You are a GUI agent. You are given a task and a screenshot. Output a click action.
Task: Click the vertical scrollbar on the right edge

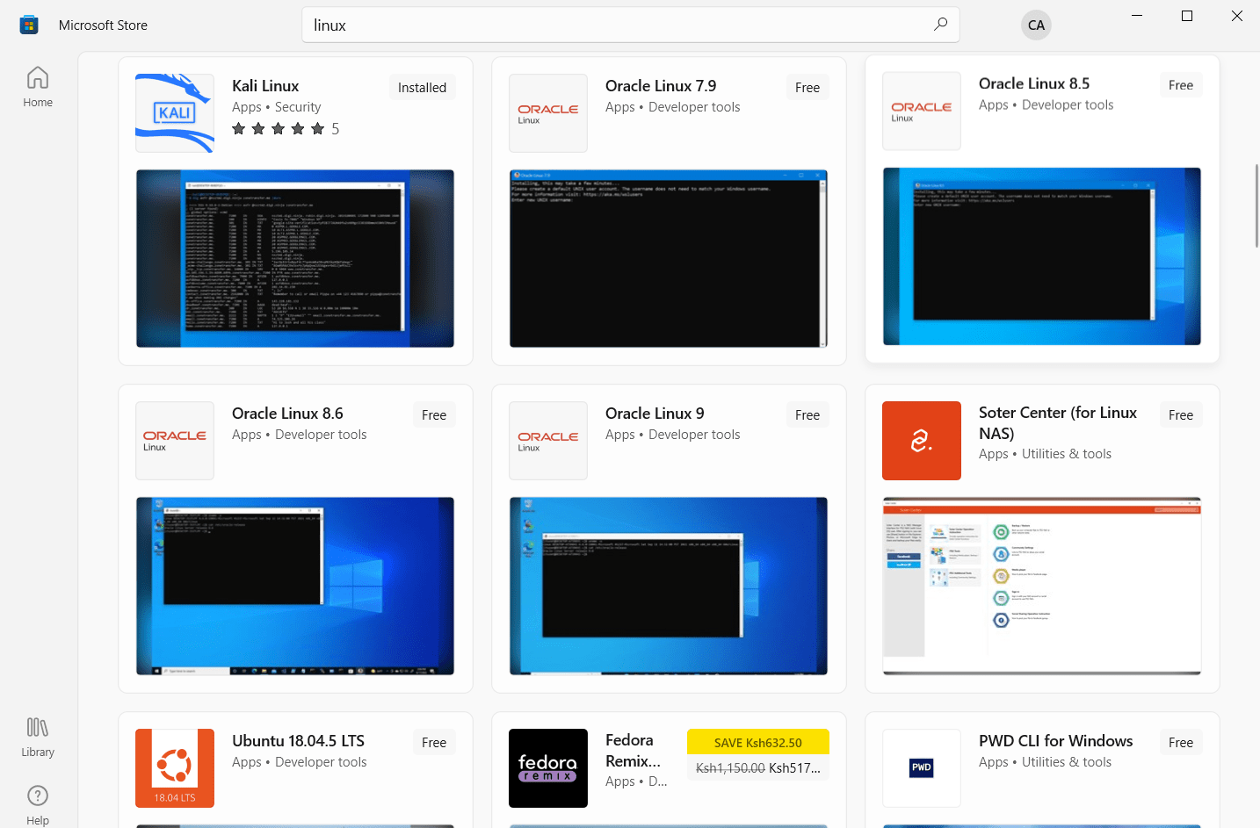point(1256,206)
